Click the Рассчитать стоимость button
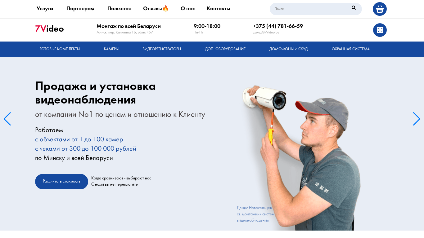424x238 pixels. point(61,182)
